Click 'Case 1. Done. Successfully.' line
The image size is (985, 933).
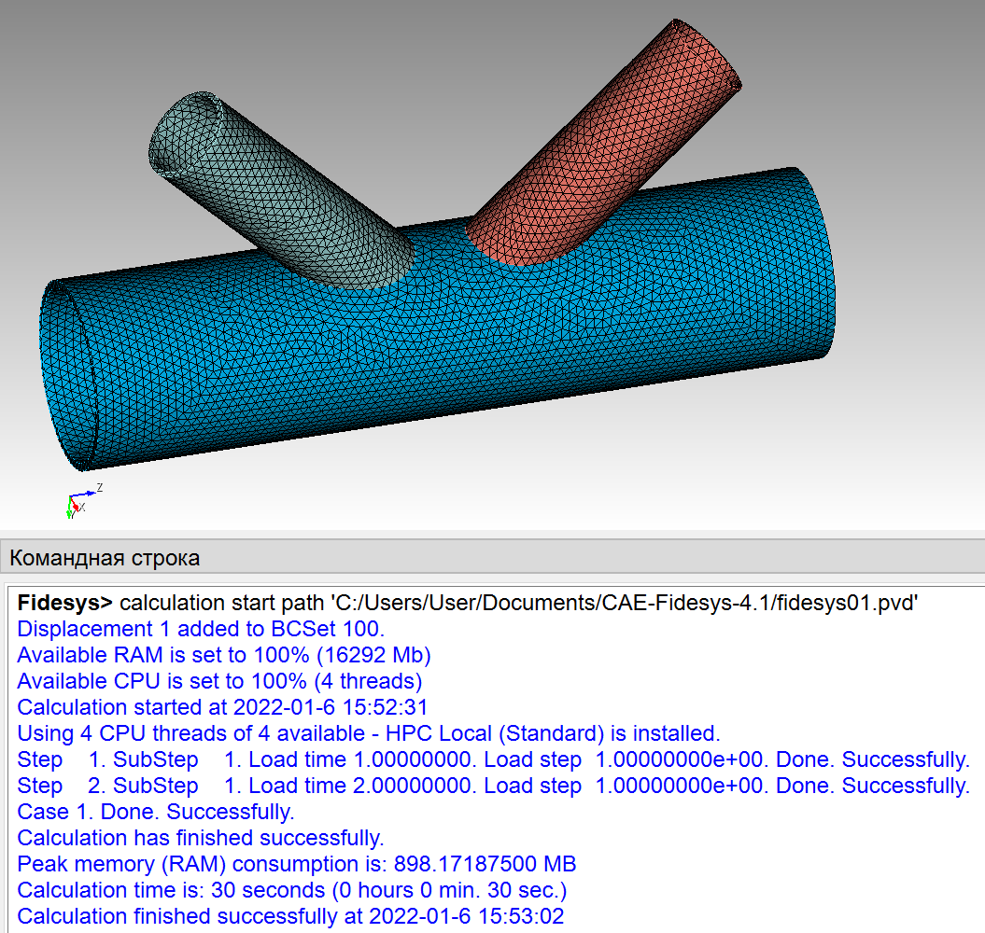pyautogui.click(x=156, y=812)
